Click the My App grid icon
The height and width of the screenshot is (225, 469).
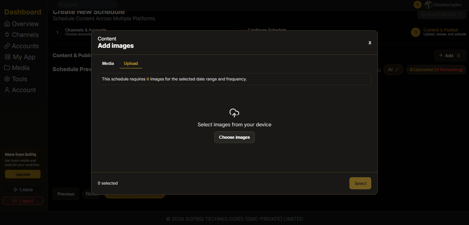[7, 57]
